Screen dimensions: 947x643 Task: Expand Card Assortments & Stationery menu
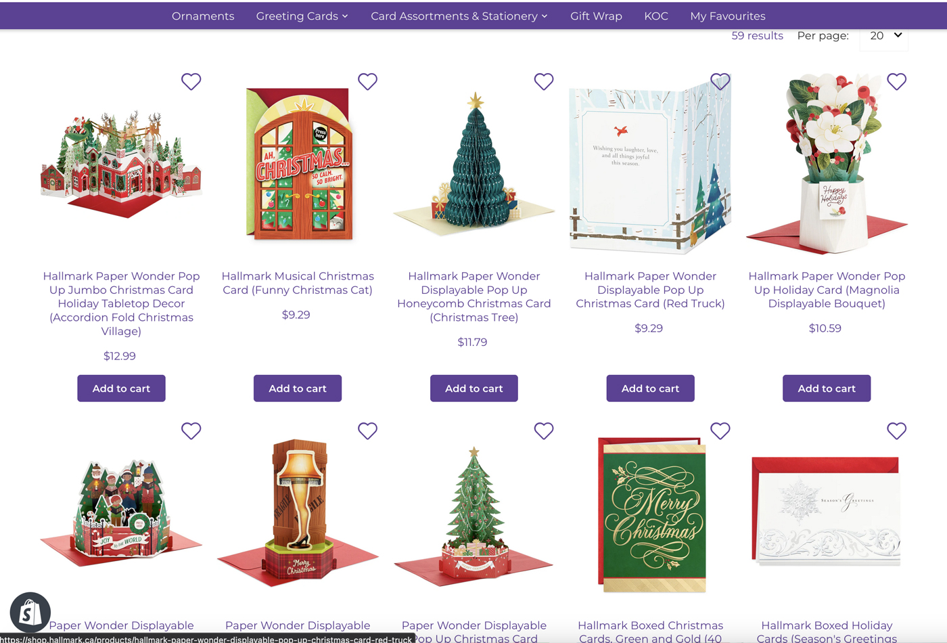tap(459, 16)
